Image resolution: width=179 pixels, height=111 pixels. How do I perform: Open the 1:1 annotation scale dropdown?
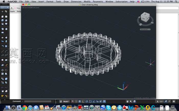[x=161, y=102]
